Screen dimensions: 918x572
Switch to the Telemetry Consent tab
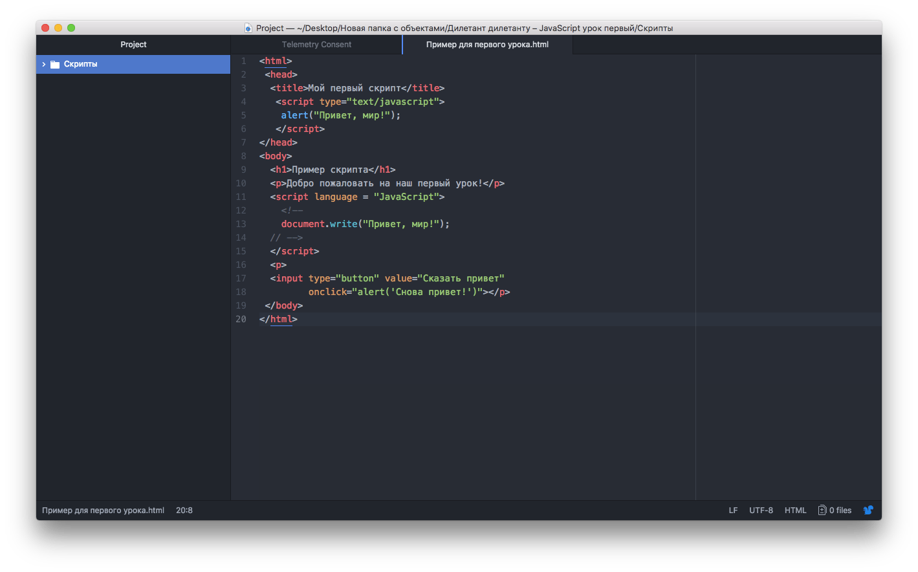tap(316, 45)
